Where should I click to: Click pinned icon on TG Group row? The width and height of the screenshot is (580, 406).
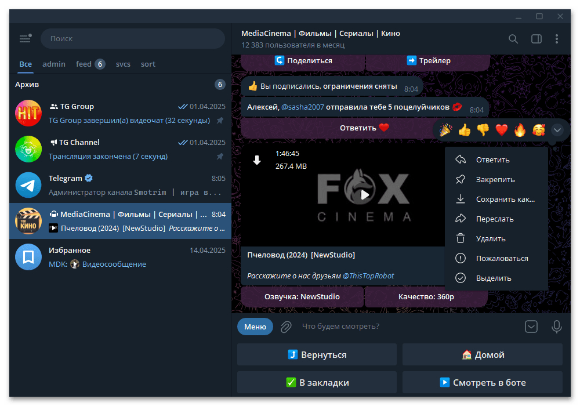[x=220, y=121]
